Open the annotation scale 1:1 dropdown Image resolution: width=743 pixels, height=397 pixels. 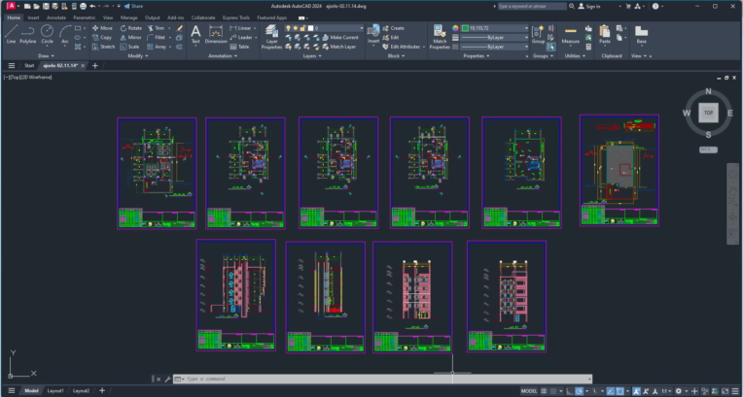pyautogui.click(x=666, y=391)
